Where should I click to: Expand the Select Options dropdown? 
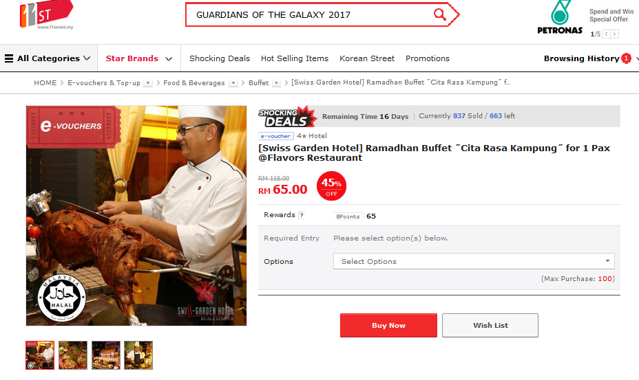474,261
